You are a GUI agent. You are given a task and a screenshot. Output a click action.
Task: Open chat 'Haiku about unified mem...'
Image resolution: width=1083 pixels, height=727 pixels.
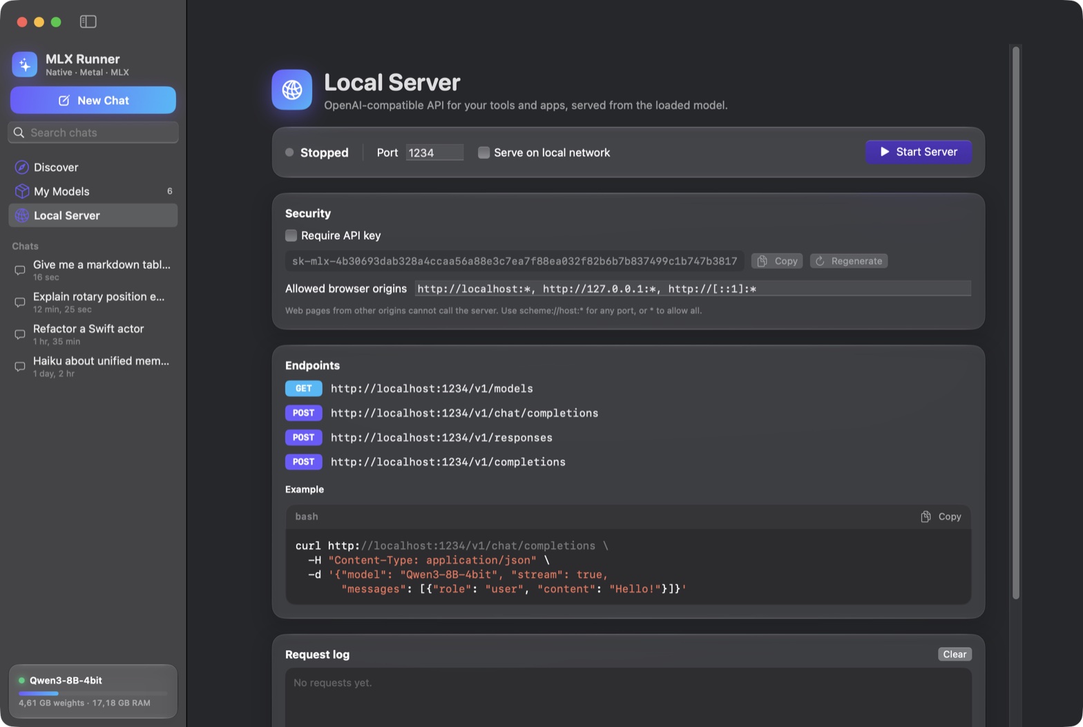(x=93, y=367)
